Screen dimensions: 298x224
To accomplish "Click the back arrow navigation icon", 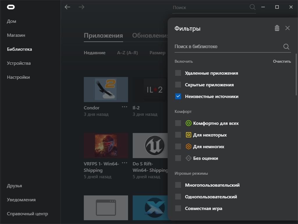I will [68, 7].
